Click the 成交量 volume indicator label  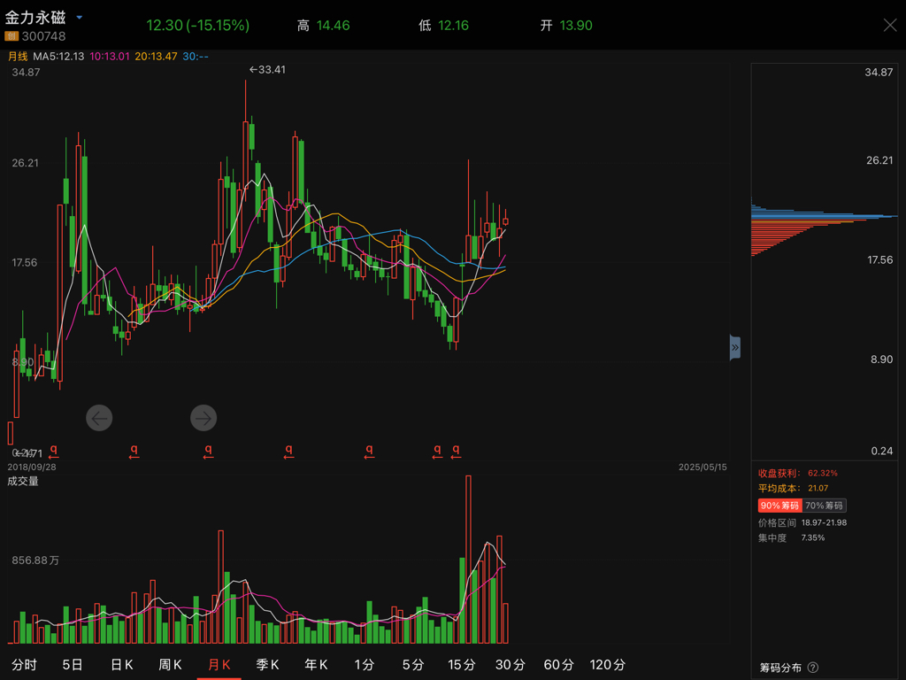pyautogui.click(x=22, y=481)
